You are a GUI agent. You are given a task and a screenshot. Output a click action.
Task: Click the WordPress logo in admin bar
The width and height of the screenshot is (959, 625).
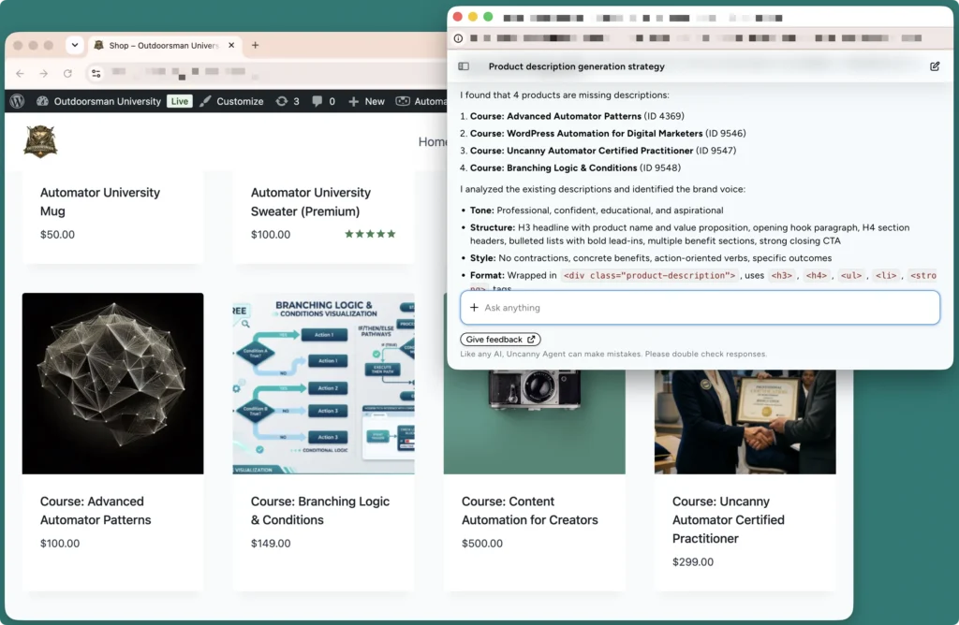(x=17, y=101)
